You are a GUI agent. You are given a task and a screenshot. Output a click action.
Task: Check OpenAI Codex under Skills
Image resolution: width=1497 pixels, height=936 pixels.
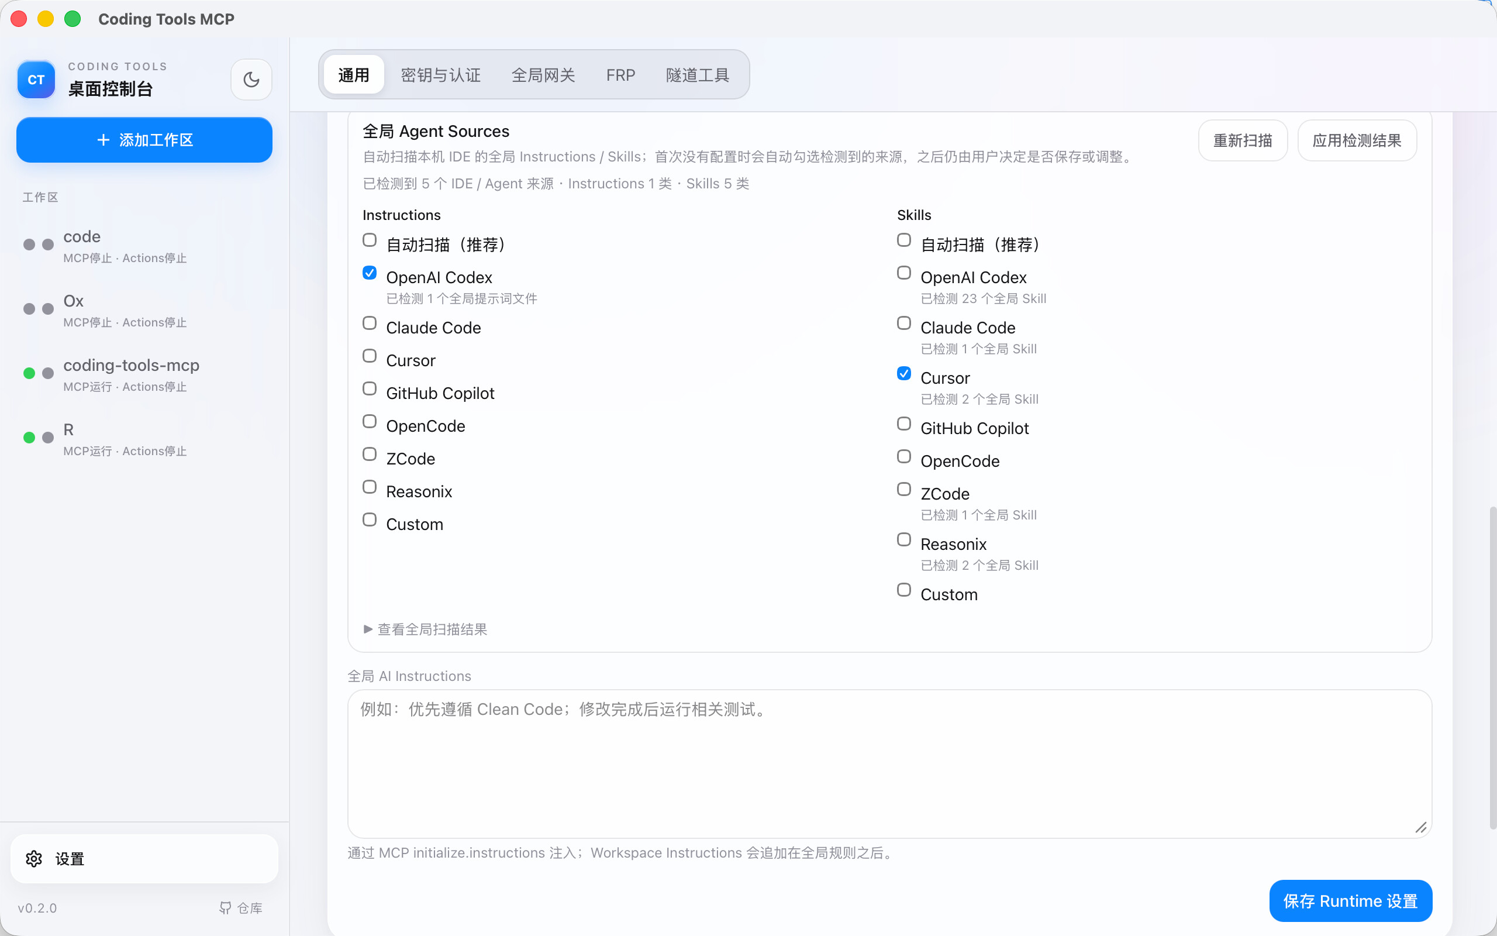904,273
